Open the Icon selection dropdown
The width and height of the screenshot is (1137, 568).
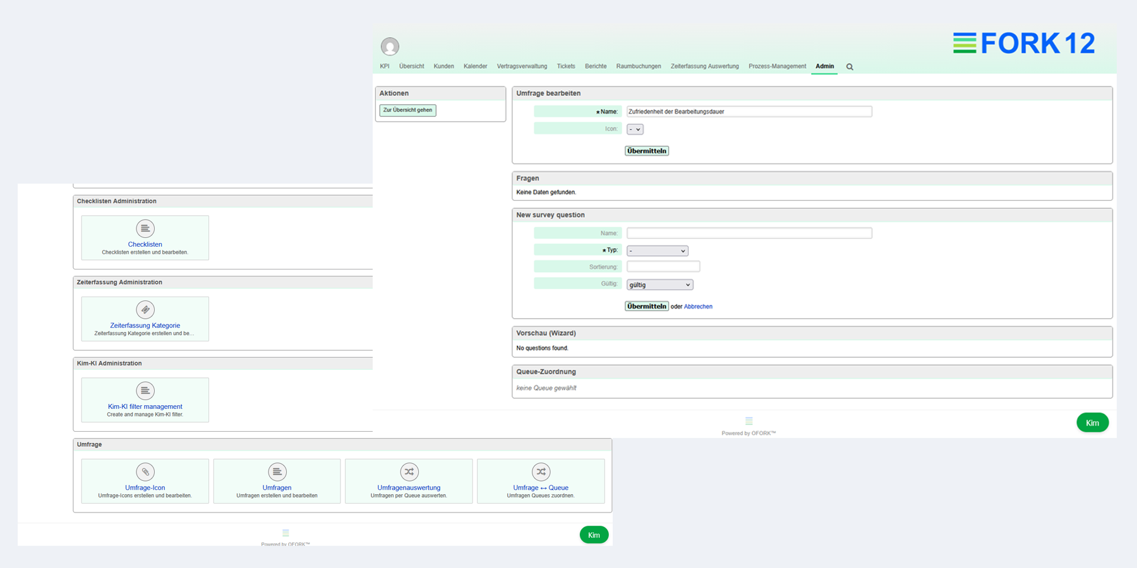[635, 129]
